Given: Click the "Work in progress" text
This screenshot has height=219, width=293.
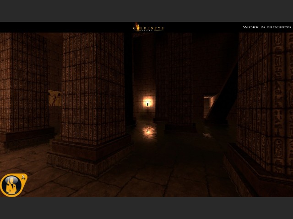Looking at the screenshot, I should (x=266, y=27).
